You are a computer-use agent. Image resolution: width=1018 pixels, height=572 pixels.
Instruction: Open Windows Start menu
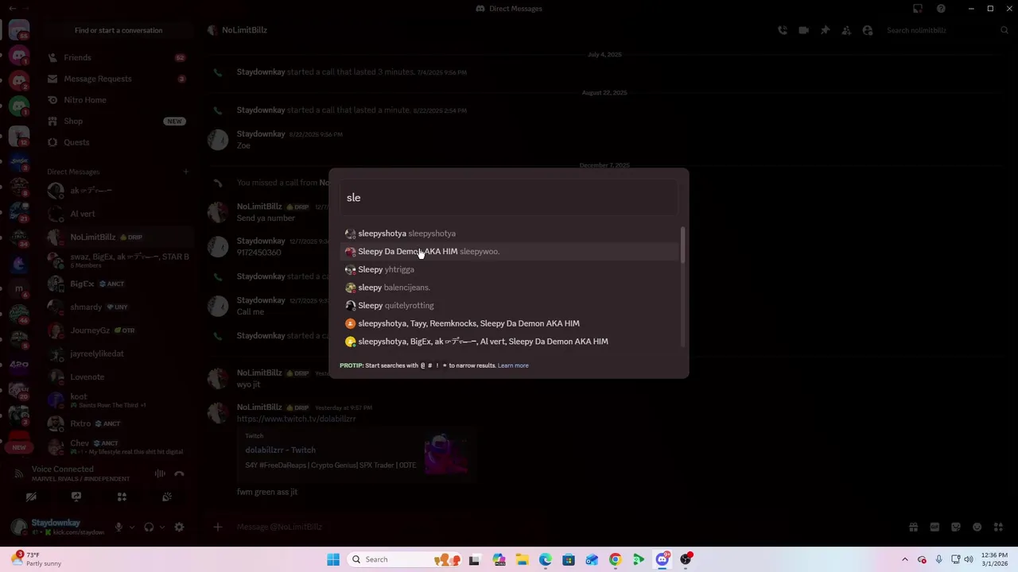click(x=333, y=559)
